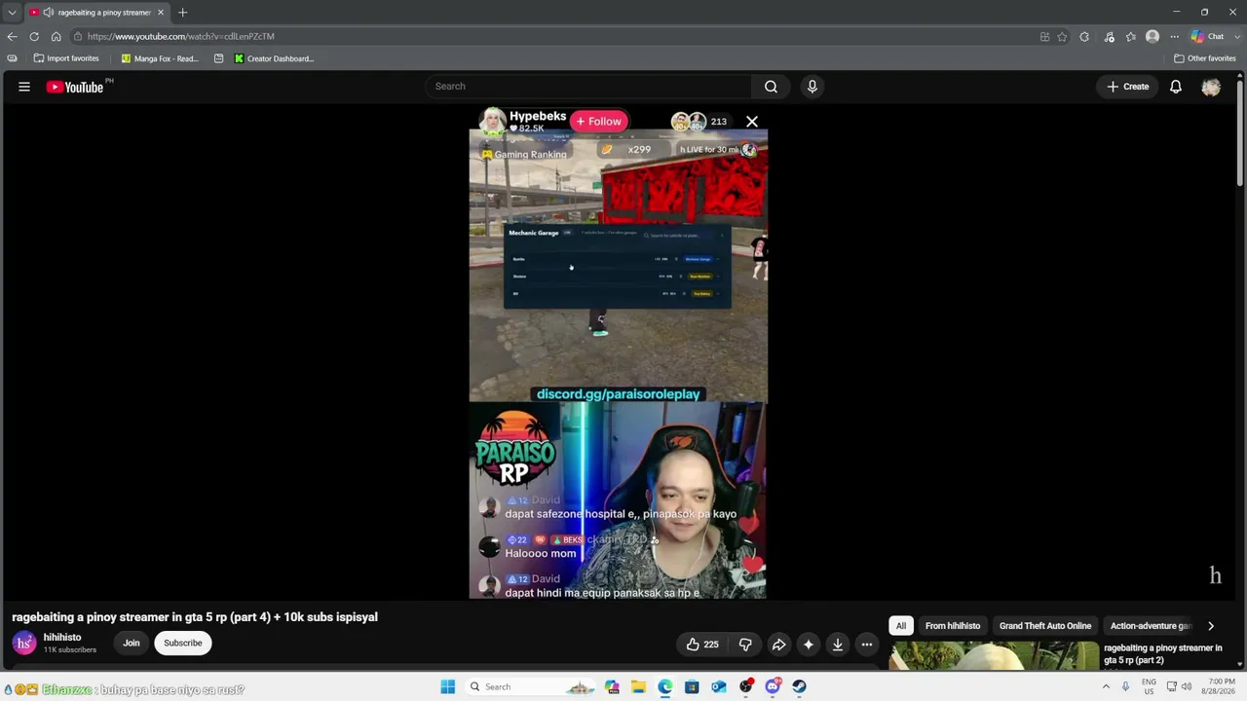The image size is (1247, 701).
Task: Open Microsoft Store from the taskbar
Action: click(x=692, y=686)
